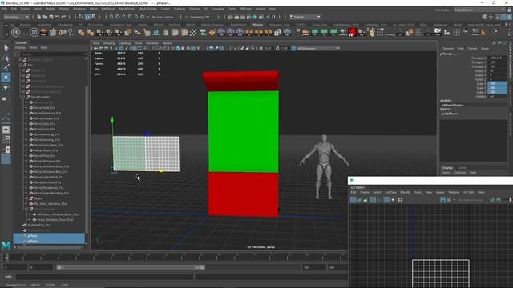Activate the Select tool arrow in toolbox
This screenshot has height=288, width=513.
click(6, 48)
